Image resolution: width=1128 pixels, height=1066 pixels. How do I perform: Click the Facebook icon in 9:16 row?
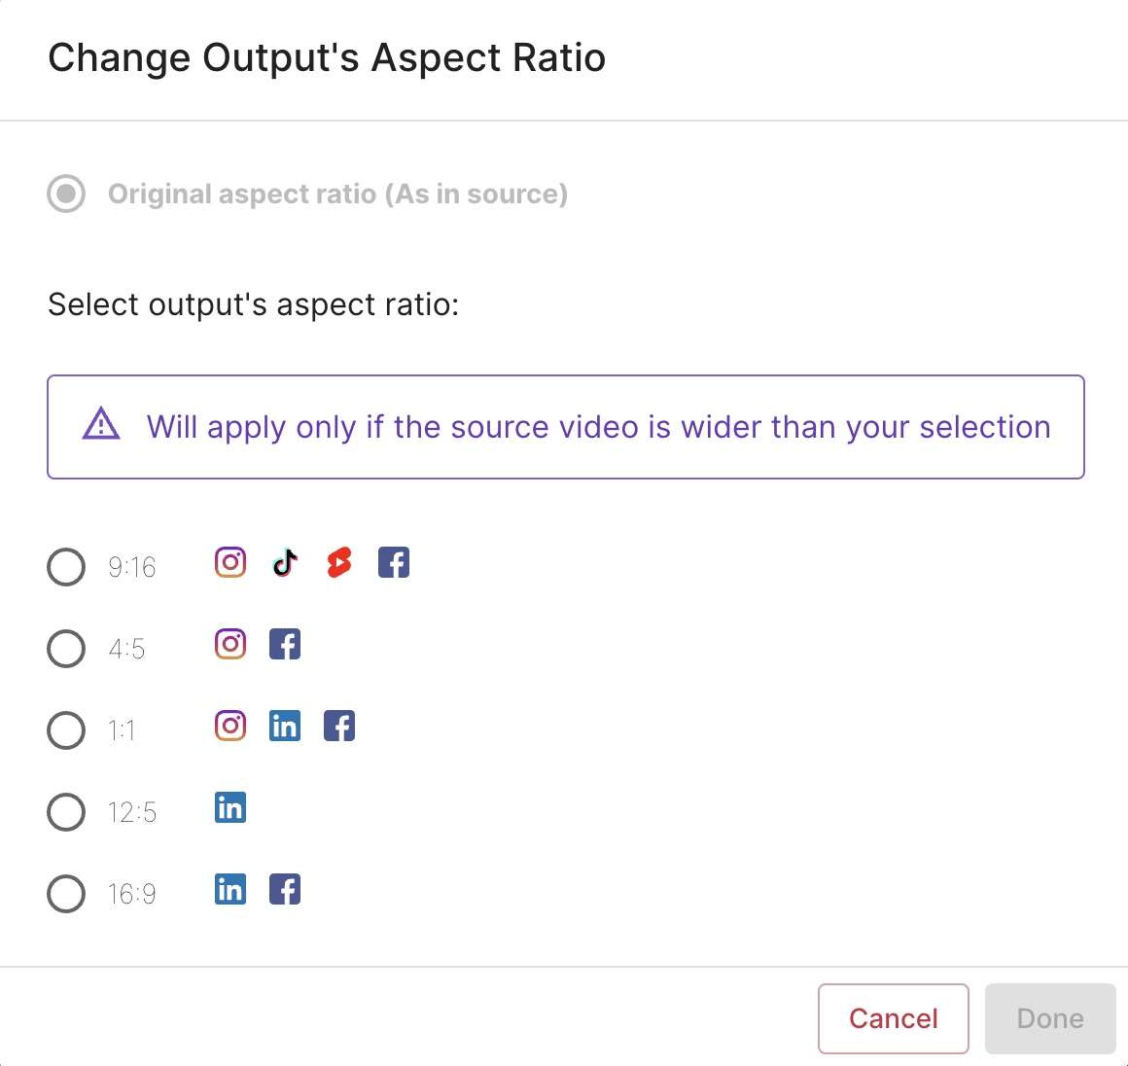tap(394, 562)
